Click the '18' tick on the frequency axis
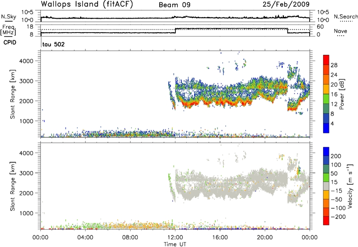The image size is (358, 247). [30, 27]
